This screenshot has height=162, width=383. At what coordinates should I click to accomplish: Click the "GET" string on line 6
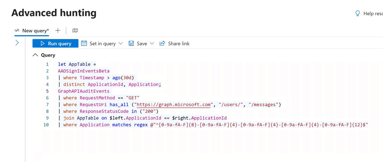tap(132, 98)
